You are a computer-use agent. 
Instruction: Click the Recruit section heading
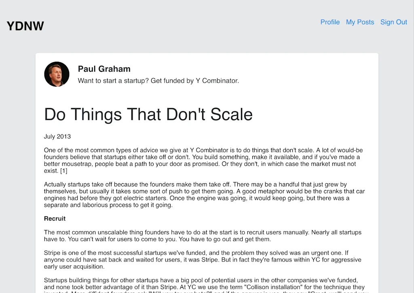click(55, 218)
